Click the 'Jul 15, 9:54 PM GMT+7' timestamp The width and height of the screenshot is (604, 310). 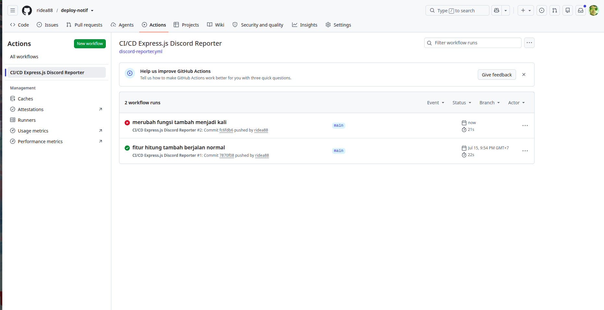point(488,148)
